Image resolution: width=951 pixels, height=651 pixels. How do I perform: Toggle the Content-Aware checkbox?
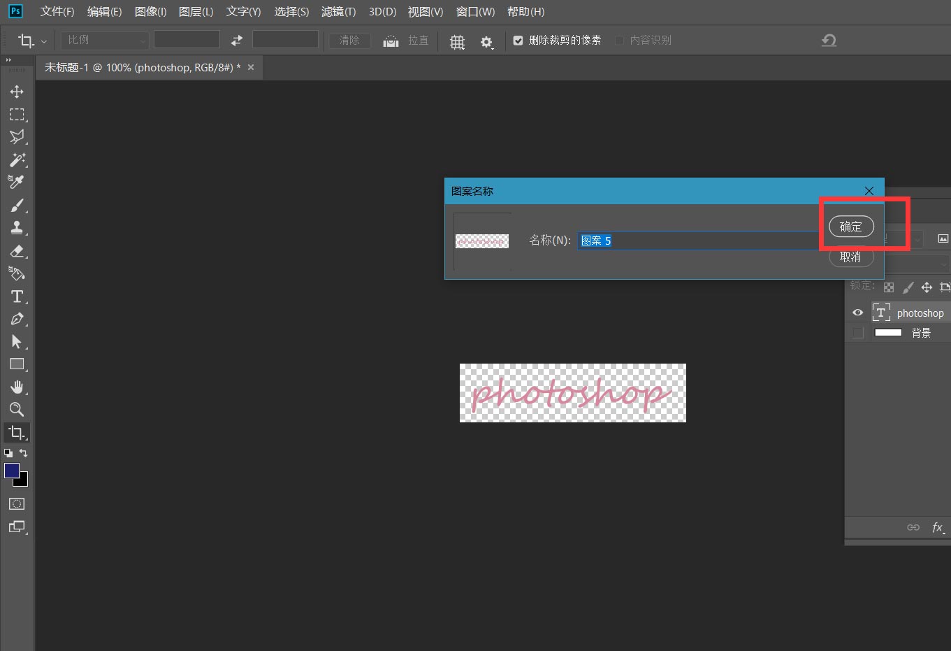[619, 41]
